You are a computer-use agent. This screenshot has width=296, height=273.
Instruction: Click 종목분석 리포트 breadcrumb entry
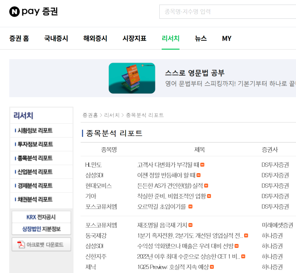pos(145,115)
